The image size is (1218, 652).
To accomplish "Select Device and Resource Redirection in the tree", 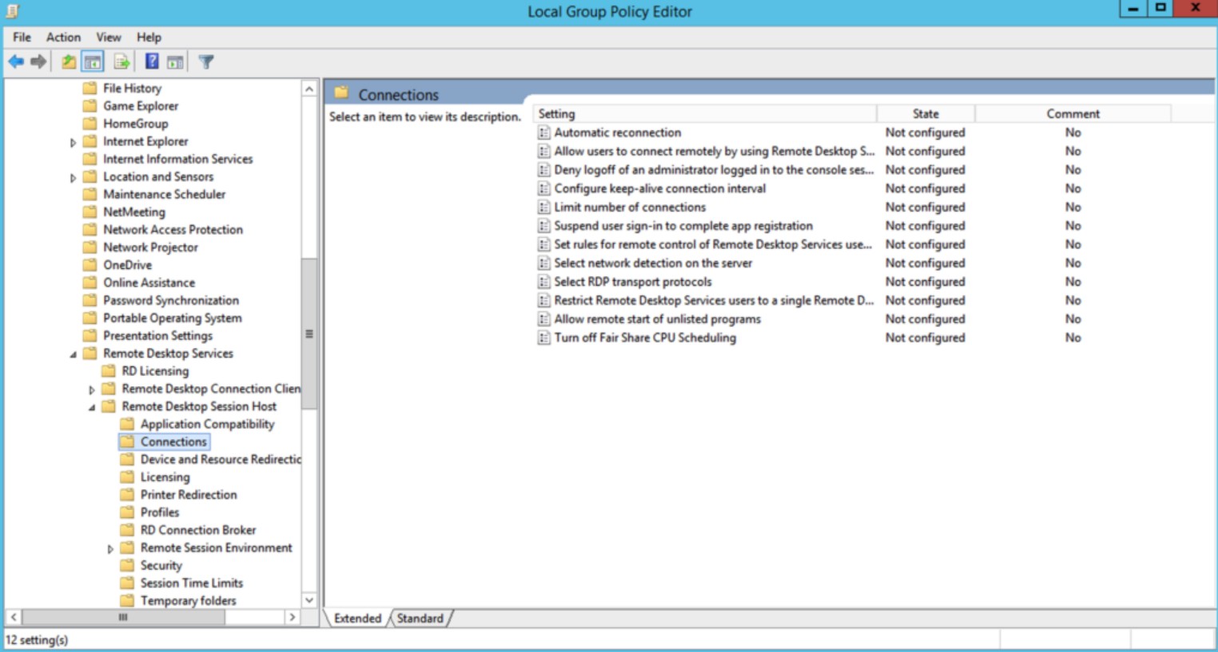I will click(221, 460).
